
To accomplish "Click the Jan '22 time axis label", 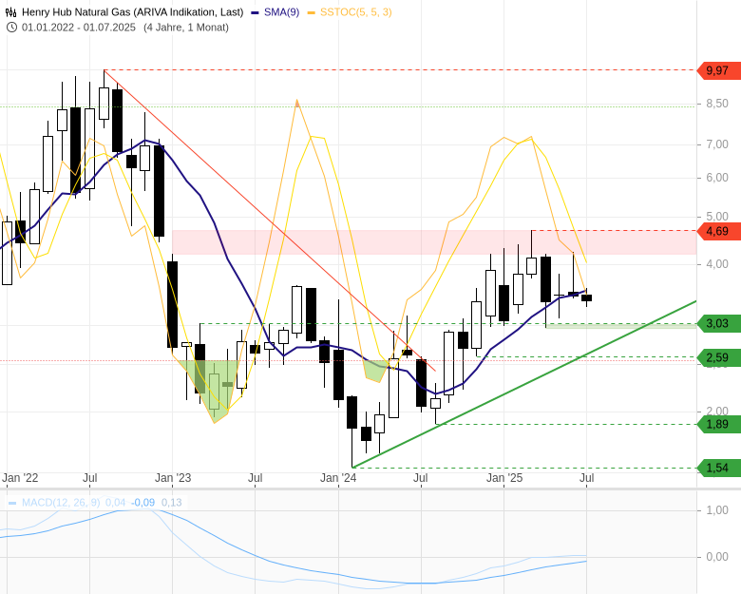I will (20, 478).
